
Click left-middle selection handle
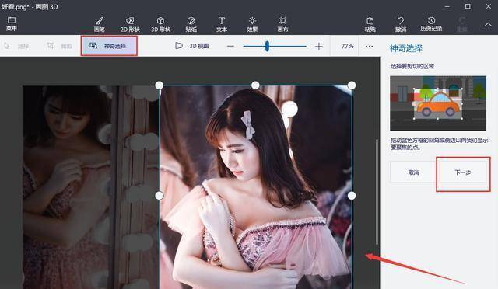[x=159, y=196]
